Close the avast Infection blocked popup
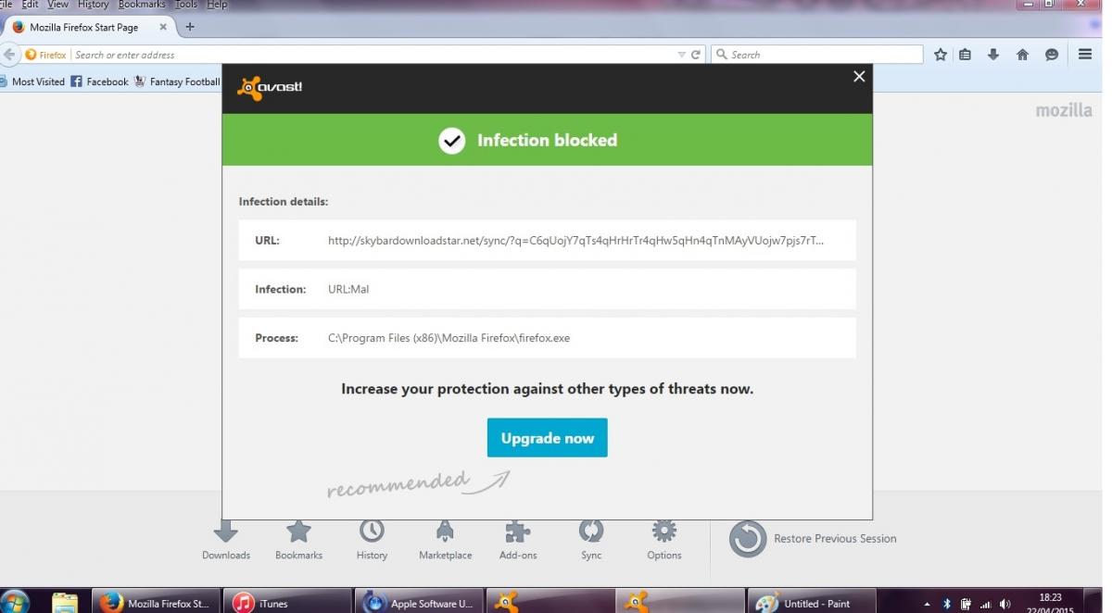The image size is (1112, 613). tap(859, 77)
